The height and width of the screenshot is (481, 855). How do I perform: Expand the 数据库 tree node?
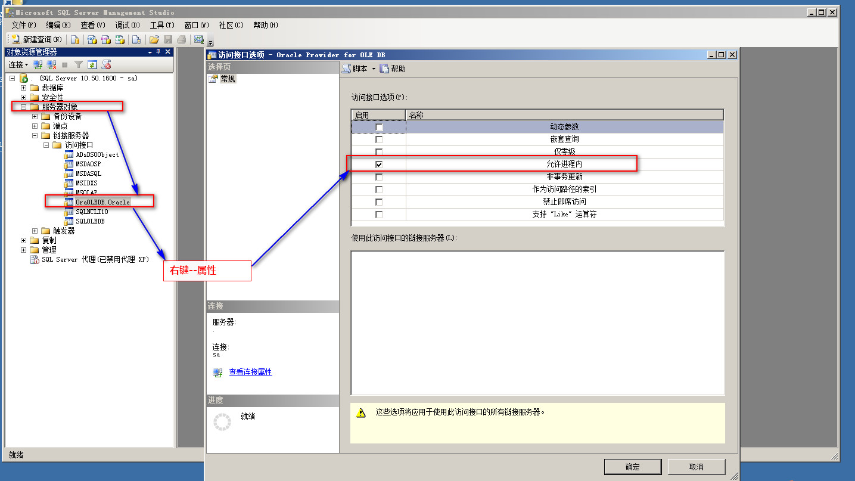pos(24,88)
